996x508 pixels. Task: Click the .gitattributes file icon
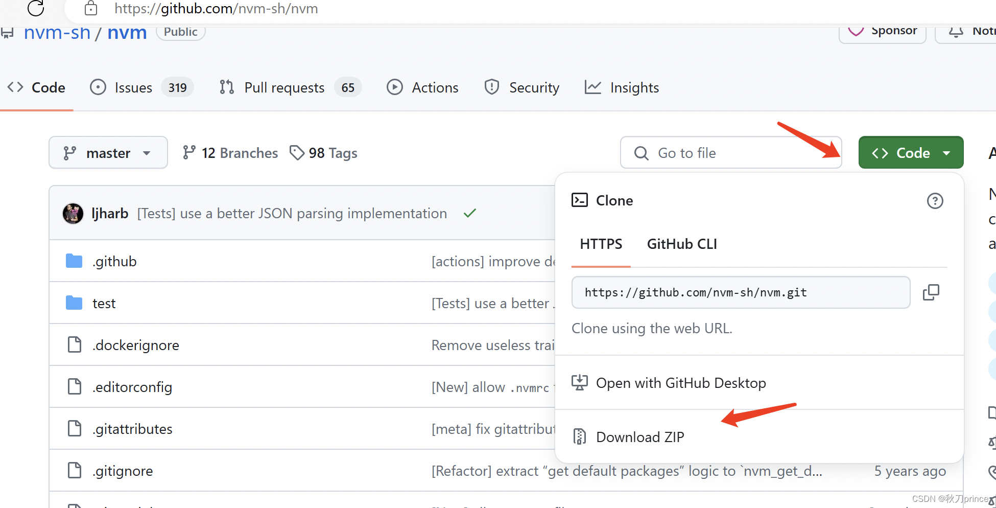pos(75,428)
